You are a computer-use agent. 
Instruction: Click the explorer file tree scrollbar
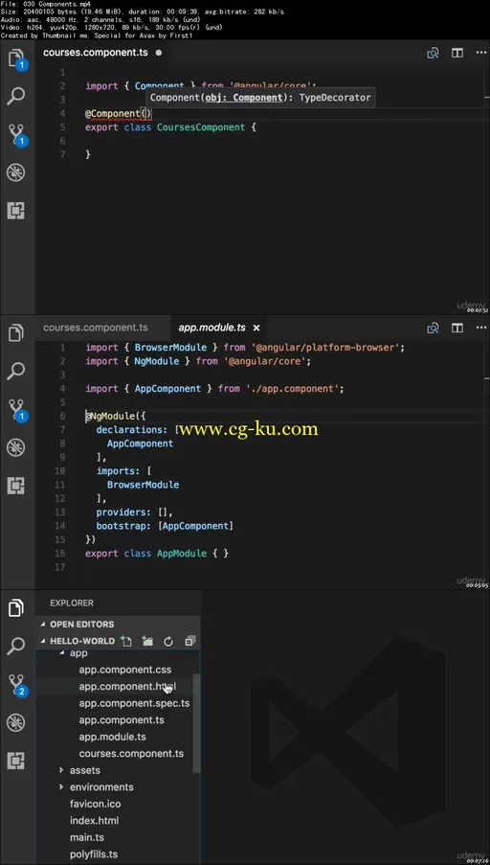197,722
